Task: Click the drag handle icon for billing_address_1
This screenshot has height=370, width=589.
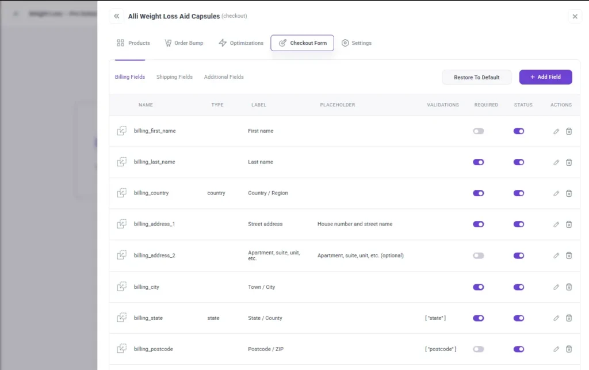Action: click(x=122, y=224)
